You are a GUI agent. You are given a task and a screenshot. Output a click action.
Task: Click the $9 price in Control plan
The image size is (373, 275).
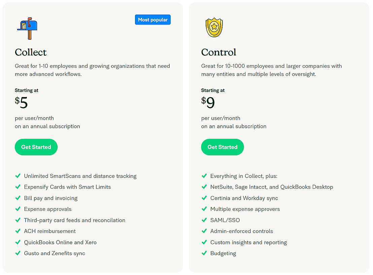pyautogui.click(x=208, y=102)
